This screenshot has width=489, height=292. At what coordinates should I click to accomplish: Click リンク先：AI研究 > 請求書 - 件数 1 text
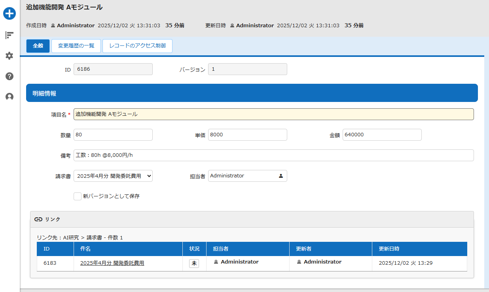pyautogui.click(x=80, y=237)
